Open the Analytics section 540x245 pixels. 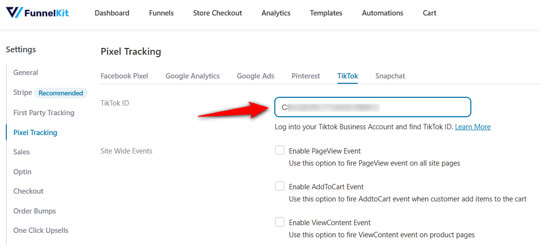coord(276,13)
